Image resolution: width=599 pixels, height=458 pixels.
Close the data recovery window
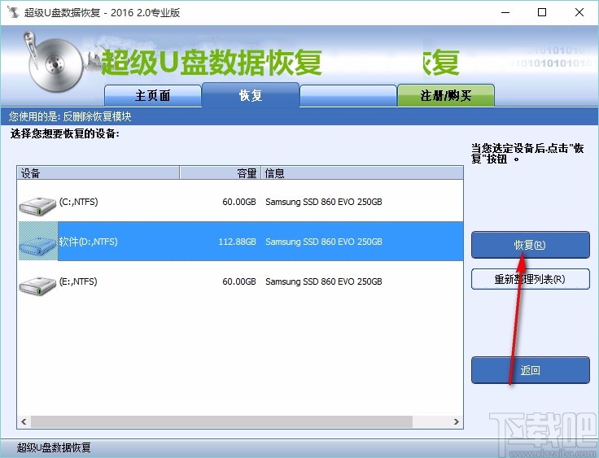pyautogui.click(x=579, y=12)
